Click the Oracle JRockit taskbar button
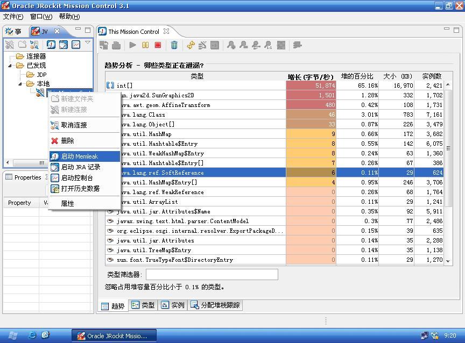The image size is (465, 343). click(114, 336)
